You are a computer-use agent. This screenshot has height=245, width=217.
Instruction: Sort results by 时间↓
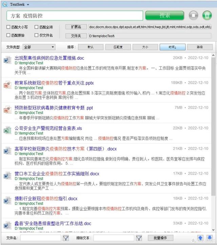(173, 47)
